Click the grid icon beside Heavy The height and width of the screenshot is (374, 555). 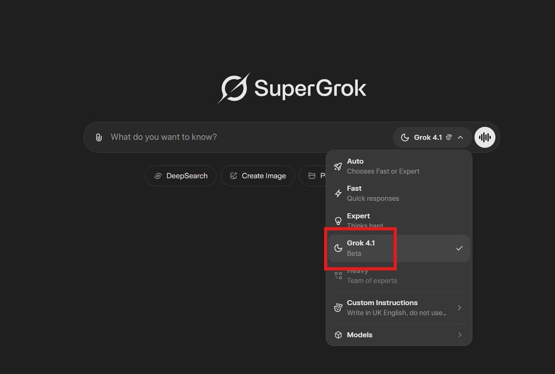click(338, 275)
